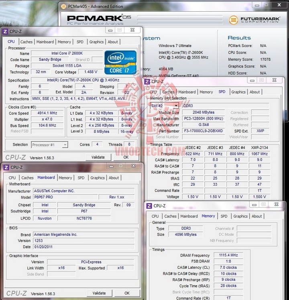Select Mainboard tab in the bottom-right Memory window
The image size is (289, 300).
[189, 216]
